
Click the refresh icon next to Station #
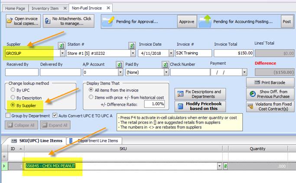pos(132,45)
